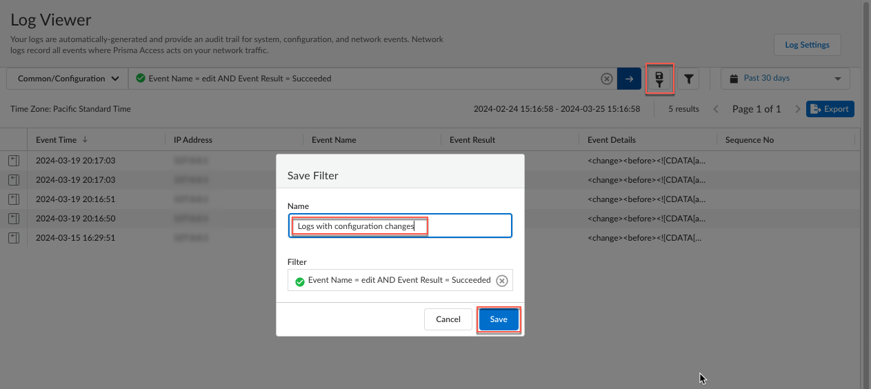Expand the Common/Configuration log type dropdown
The height and width of the screenshot is (389, 871).
click(67, 79)
